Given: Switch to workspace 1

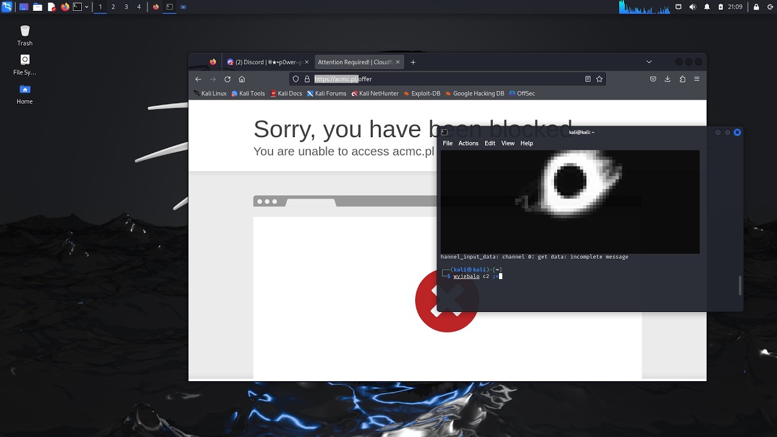Looking at the screenshot, I should (100, 7).
